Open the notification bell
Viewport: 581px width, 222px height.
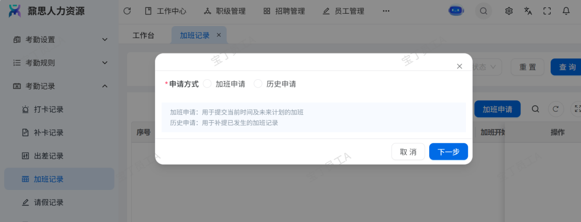[566, 11]
